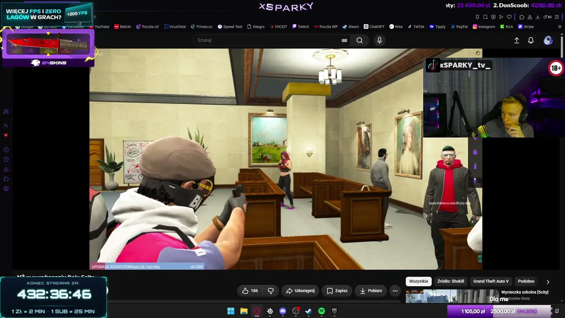Image resolution: width=565 pixels, height=318 pixels.
Task: Open the Tipply bookmark
Action: click(x=437, y=26)
